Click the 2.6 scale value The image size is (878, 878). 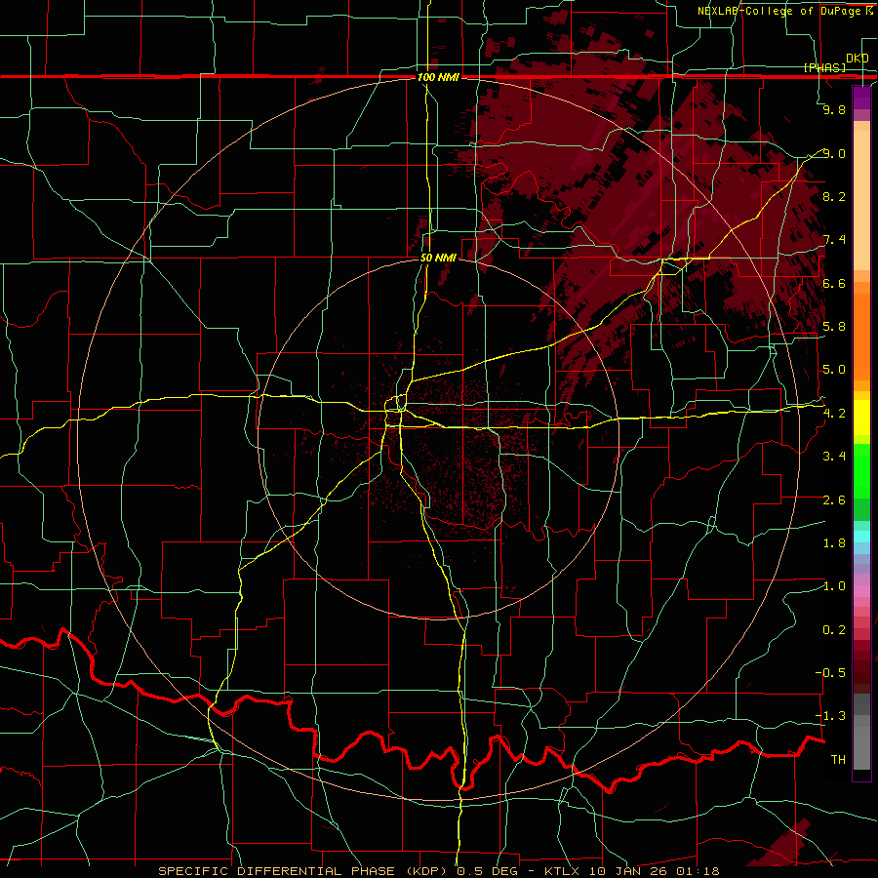(x=834, y=500)
